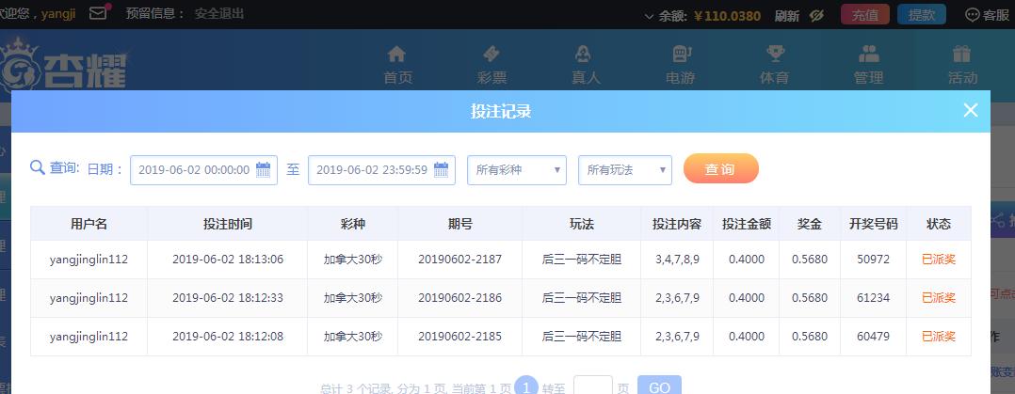Open 活动 promotions nav item
The height and width of the screenshot is (394, 1015).
point(962,65)
